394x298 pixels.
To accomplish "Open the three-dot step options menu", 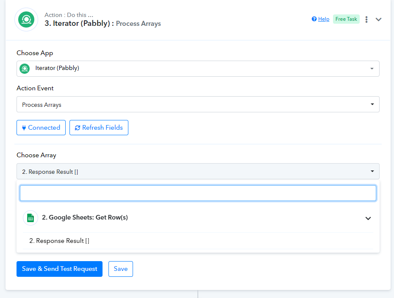I will point(366,19).
